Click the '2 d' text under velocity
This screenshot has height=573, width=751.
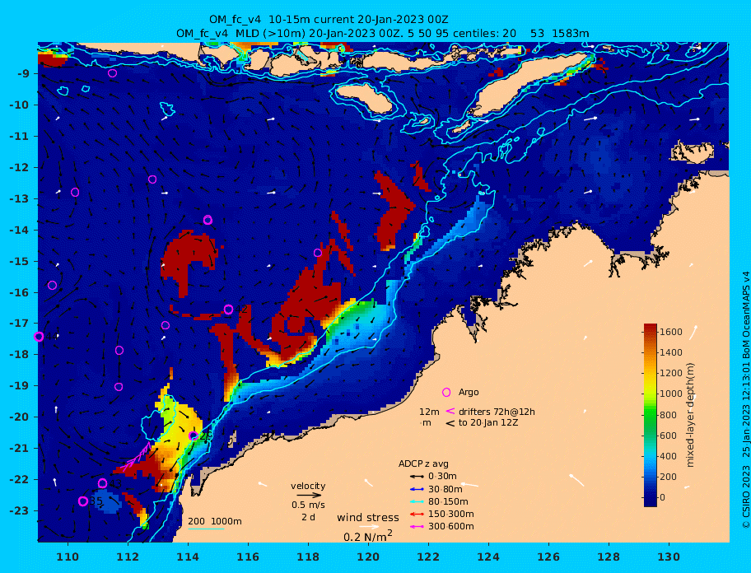(x=308, y=518)
